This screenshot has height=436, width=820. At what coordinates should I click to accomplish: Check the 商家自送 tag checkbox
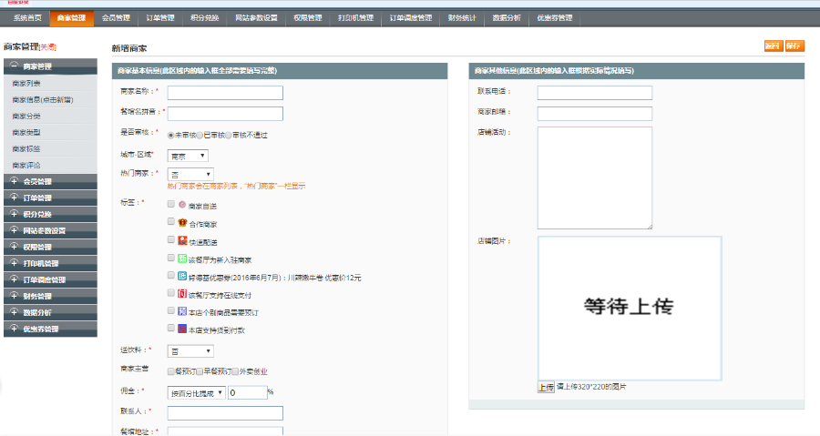[170, 205]
